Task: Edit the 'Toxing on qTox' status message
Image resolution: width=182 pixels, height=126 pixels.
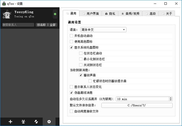Action: click(x=24, y=17)
